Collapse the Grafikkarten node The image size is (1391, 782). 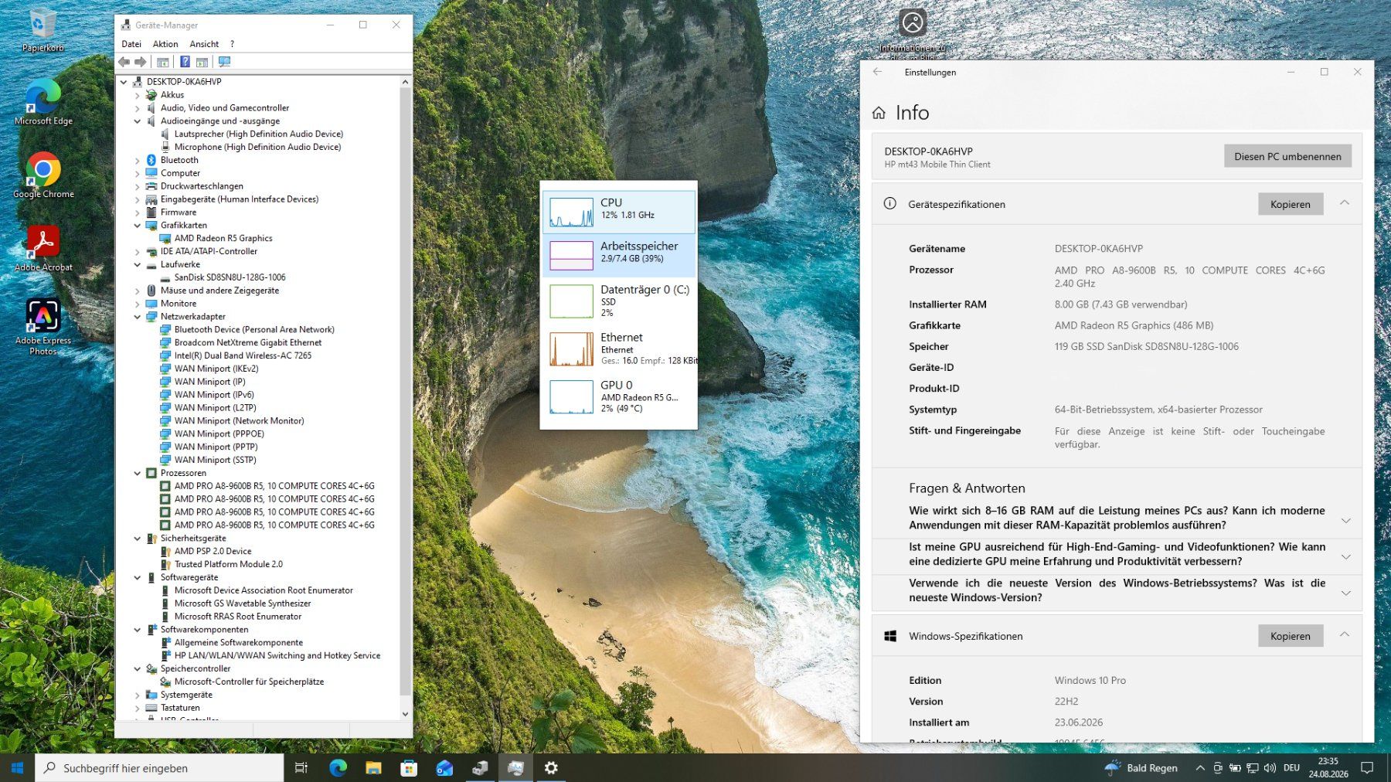pyautogui.click(x=138, y=226)
